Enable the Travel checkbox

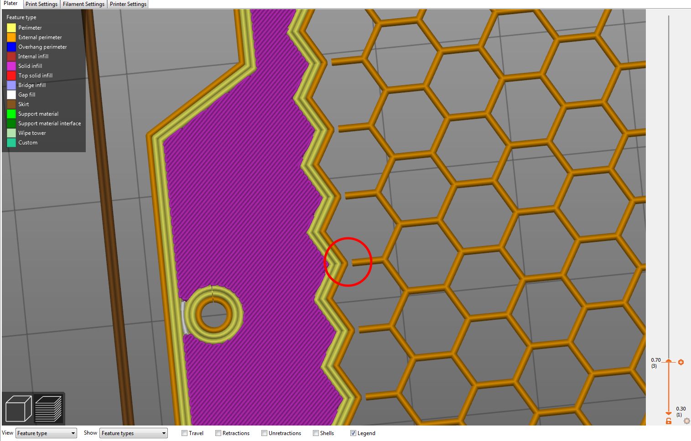coord(184,433)
